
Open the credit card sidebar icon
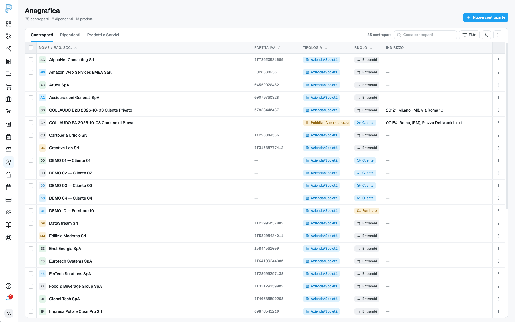click(9, 200)
